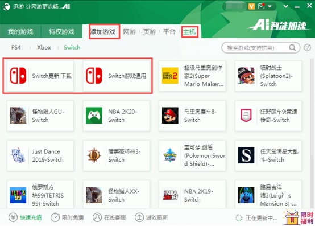Image resolution: width=315 pixels, height=226 pixels.
Task: Click the 正在更新中 status text
Action: (261, 218)
